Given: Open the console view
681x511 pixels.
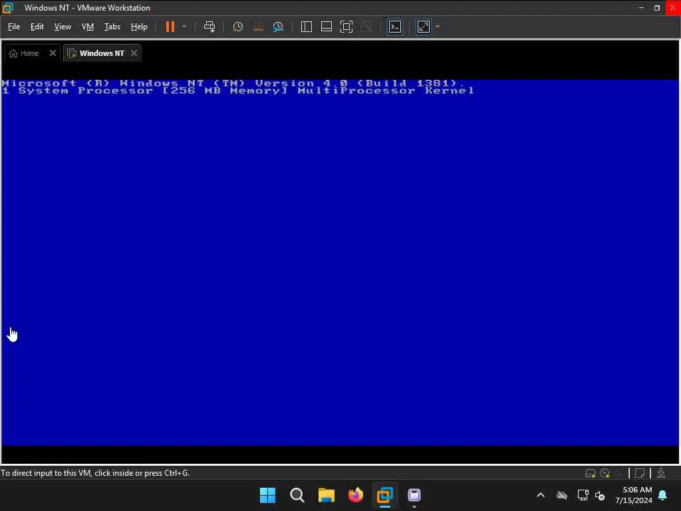Looking at the screenshot, I should (395, 27).
